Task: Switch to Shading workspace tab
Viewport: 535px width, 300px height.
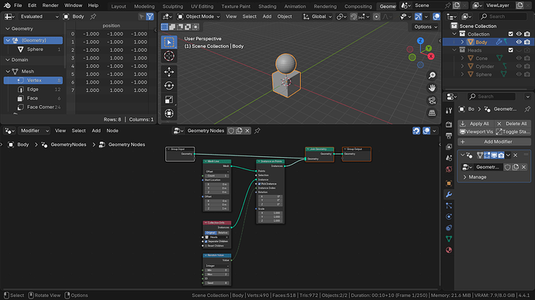Action: [x=267, y=6]
